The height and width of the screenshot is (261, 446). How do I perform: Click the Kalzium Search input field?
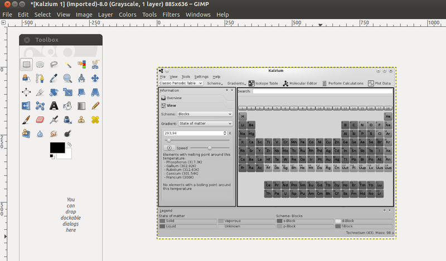[x=322, y=91]
